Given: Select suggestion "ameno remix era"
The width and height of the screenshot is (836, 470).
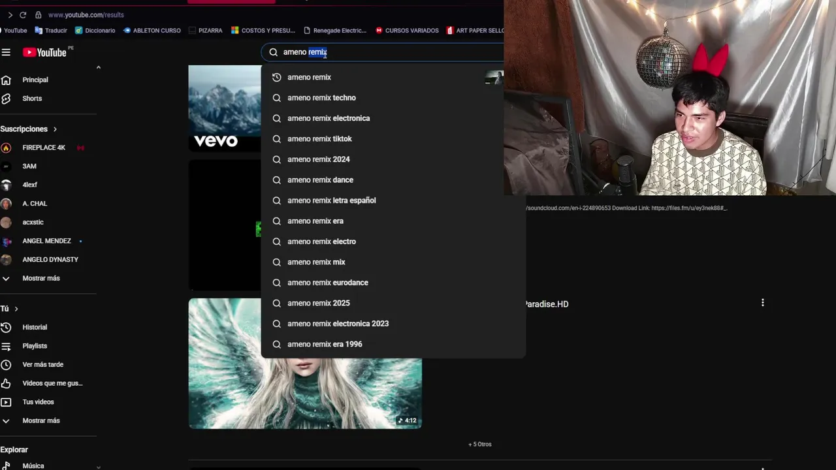Looking at the screenshot, I should point(393,221).
